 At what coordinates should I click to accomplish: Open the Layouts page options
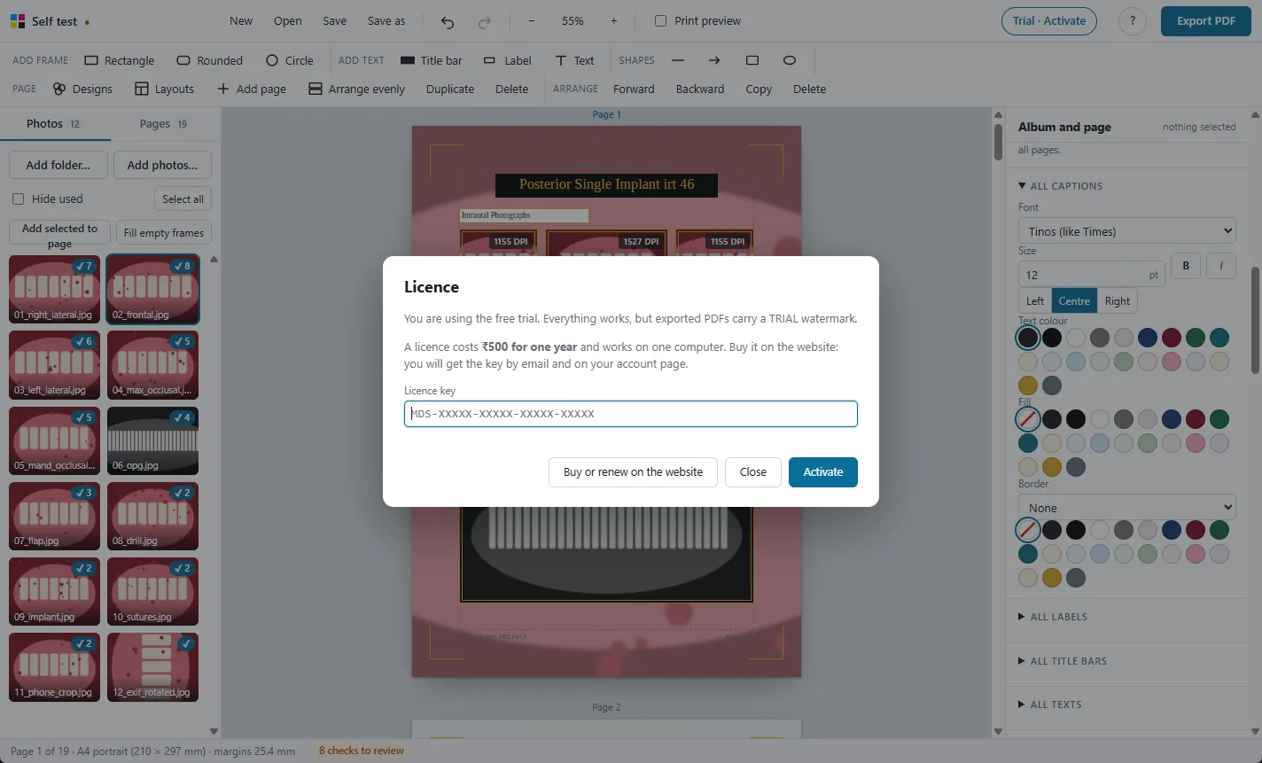pyautogui.click(x=164, y=89)
